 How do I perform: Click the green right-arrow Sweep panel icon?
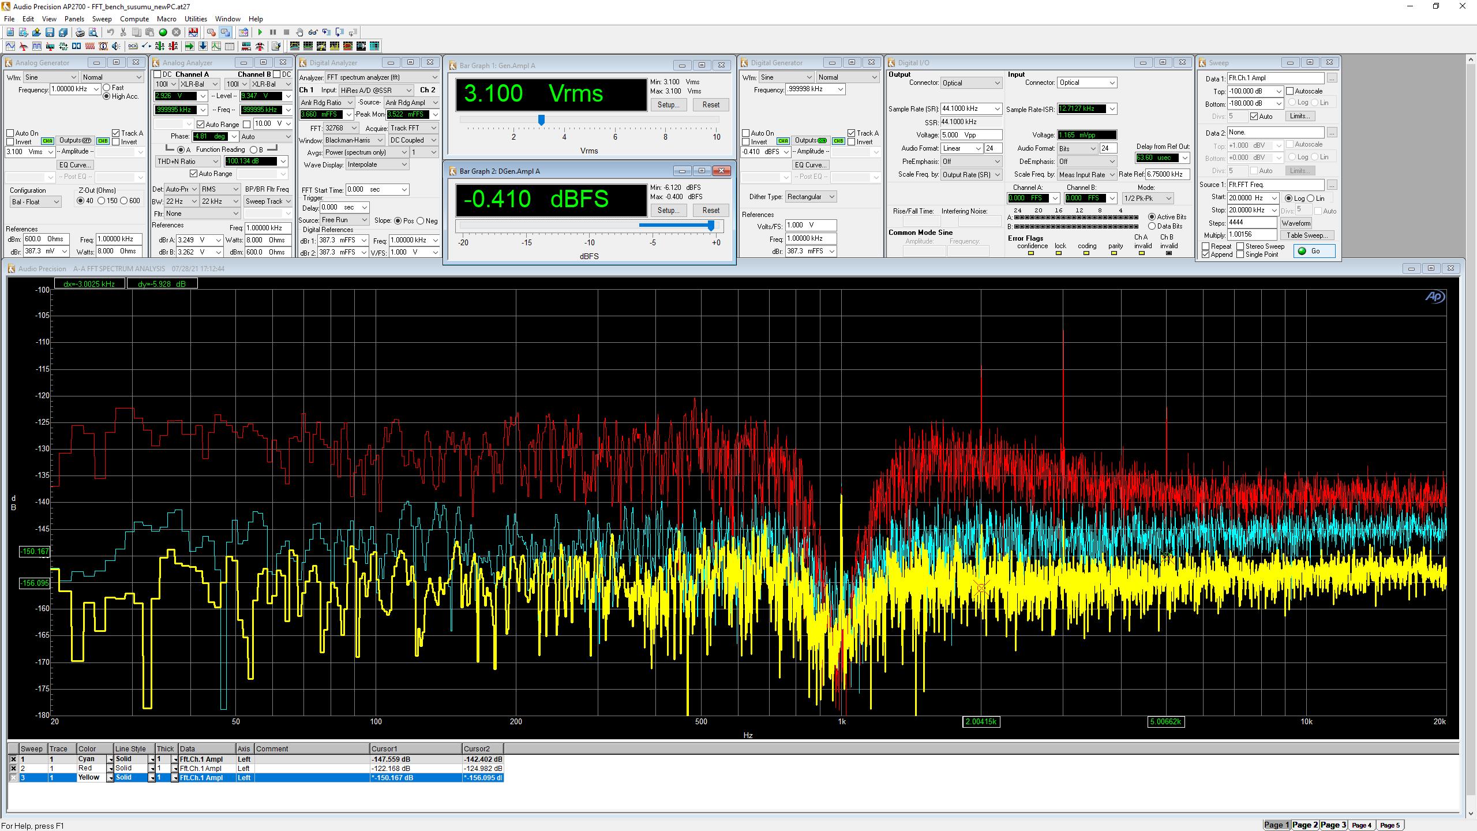(x=190, y=46)
